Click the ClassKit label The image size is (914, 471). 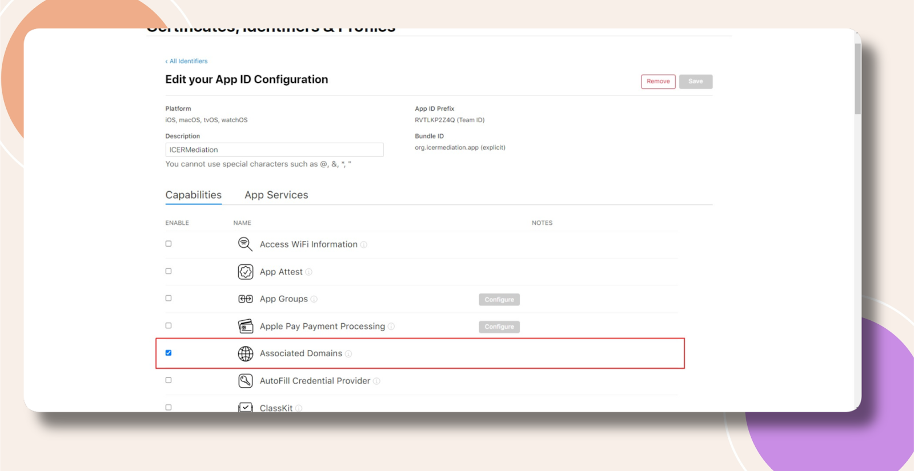click(276, 408)
